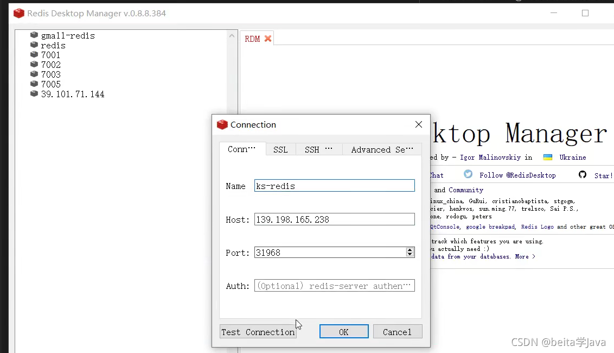Viewport: 614px width, 353px height.
Task: Click the Ukraine flag icon
Action: coord(548,157)
